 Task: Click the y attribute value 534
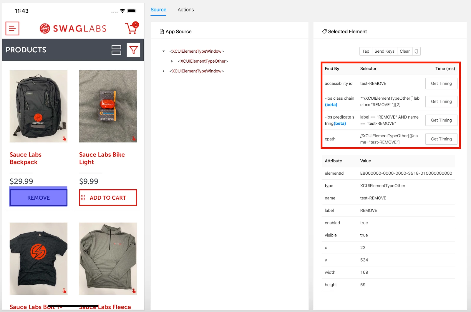tap(364, 260)
